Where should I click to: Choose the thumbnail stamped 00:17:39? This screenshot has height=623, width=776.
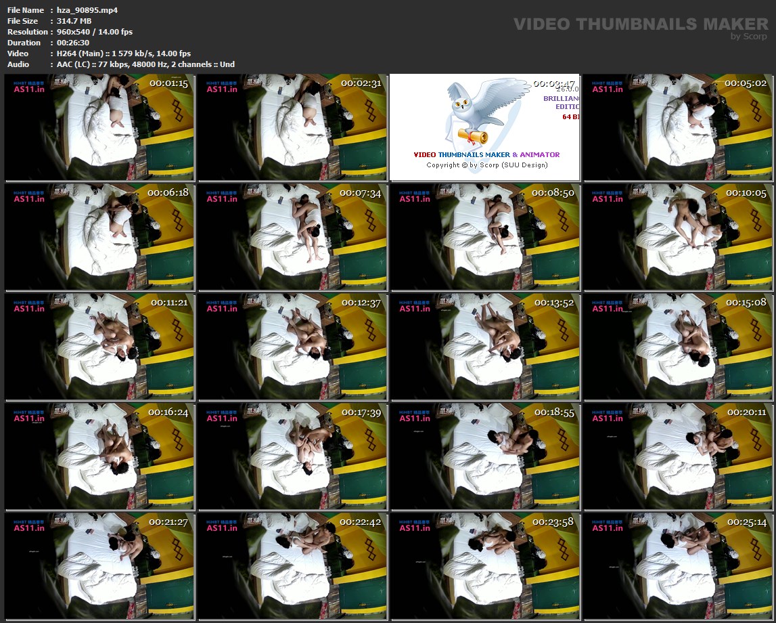[x=292, y=456]
